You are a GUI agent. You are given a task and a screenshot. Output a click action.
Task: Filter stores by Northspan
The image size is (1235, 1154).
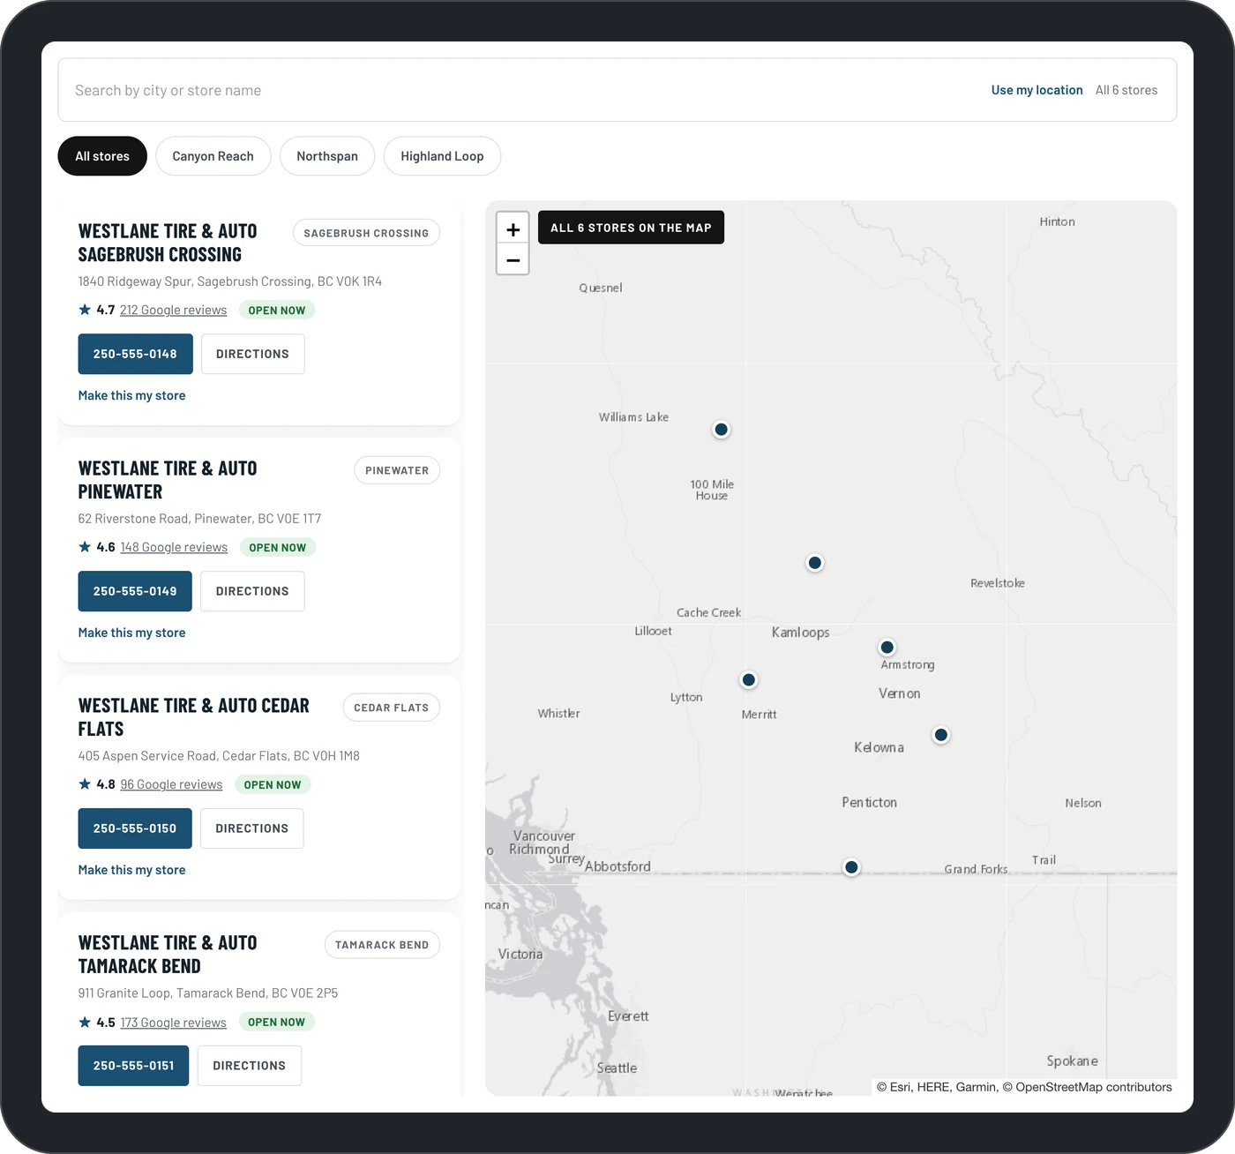(327, 156)
